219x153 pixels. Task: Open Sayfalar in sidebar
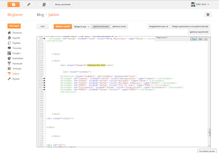[x=16, y=43]
